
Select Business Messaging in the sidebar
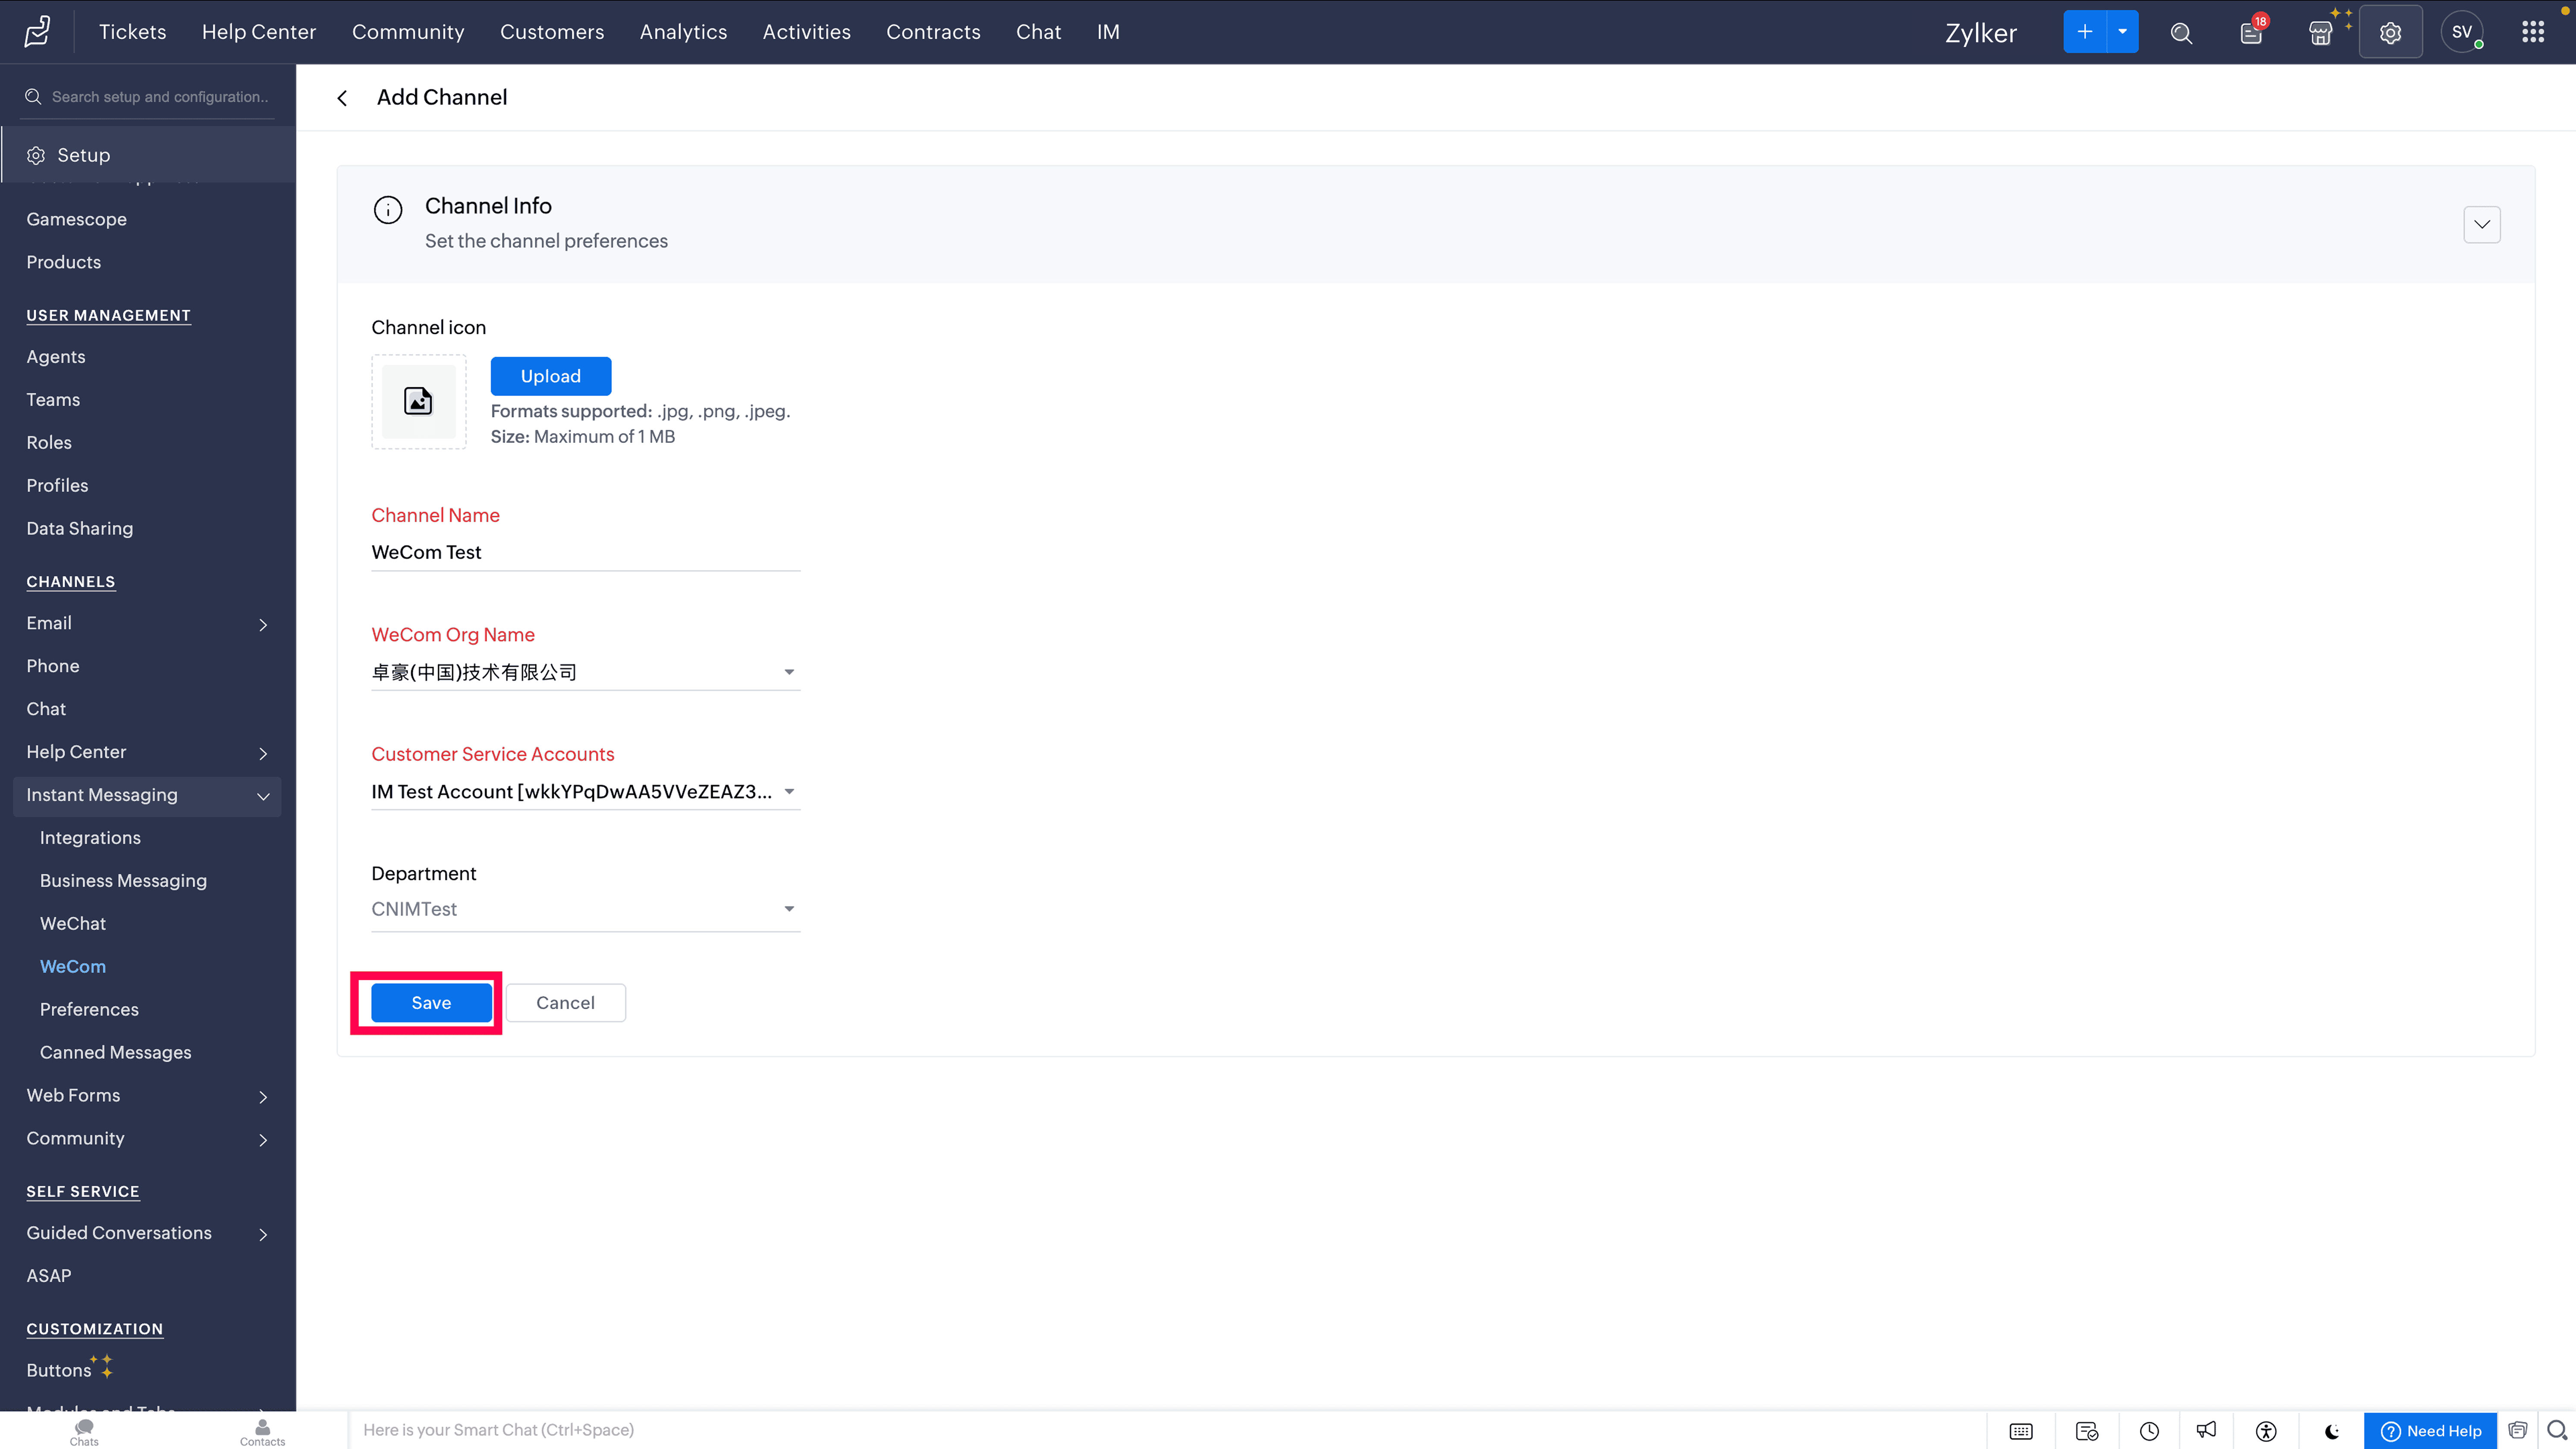click(x=123, y=881)
